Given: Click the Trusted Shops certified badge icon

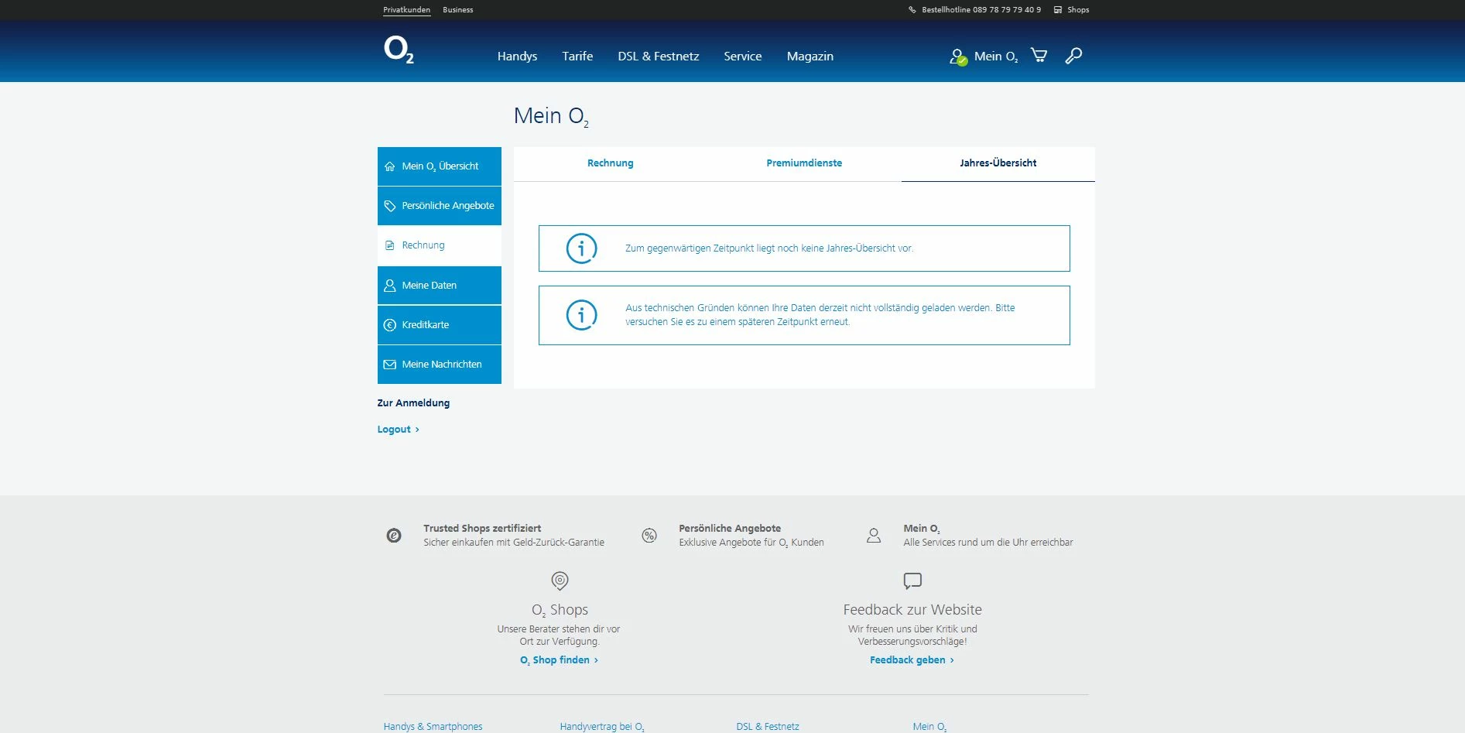Looking at the screenshot, I should tap(394, 535).
